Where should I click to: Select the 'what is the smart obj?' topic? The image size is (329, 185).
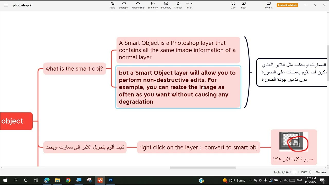[x=75, y=69]
